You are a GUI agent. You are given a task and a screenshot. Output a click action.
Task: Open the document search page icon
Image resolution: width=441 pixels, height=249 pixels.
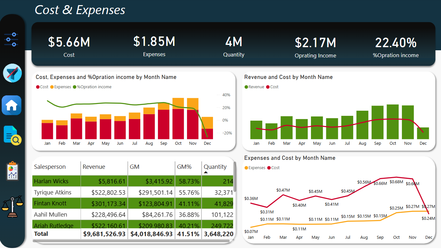(x=12, y=135)
